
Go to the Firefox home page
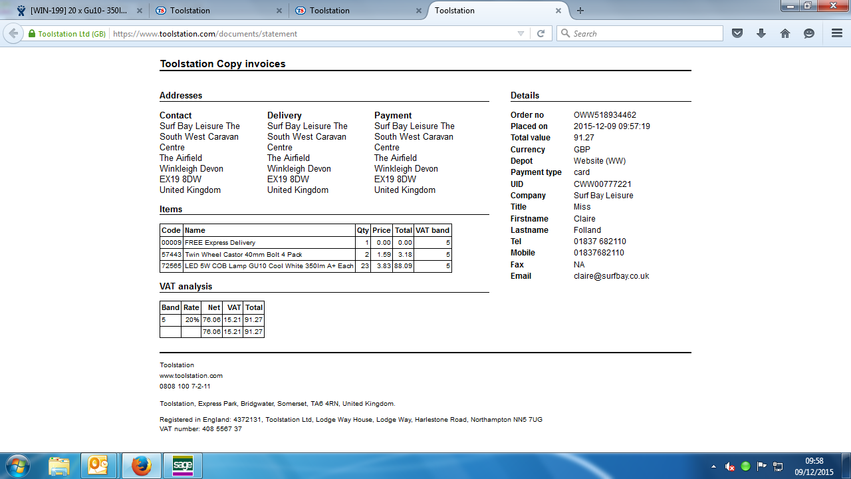tap(785, 33)
